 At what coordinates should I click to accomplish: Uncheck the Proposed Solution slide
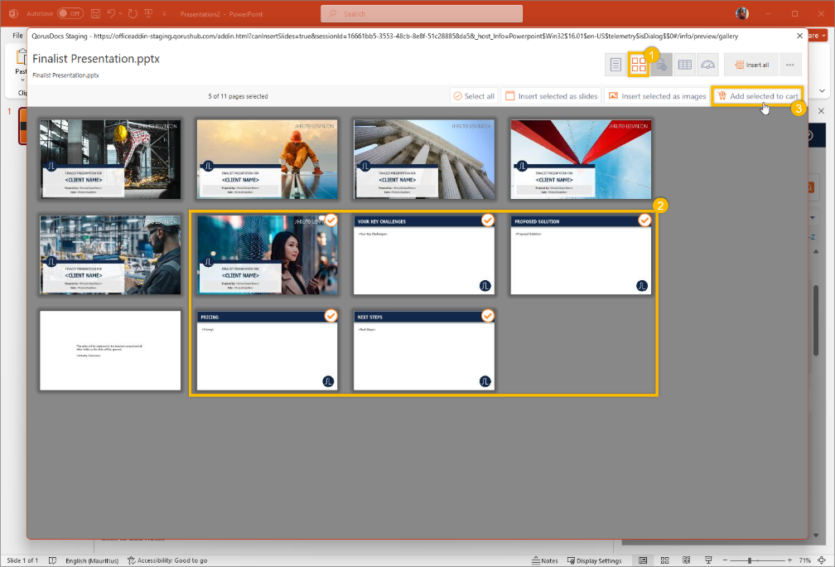644,220
